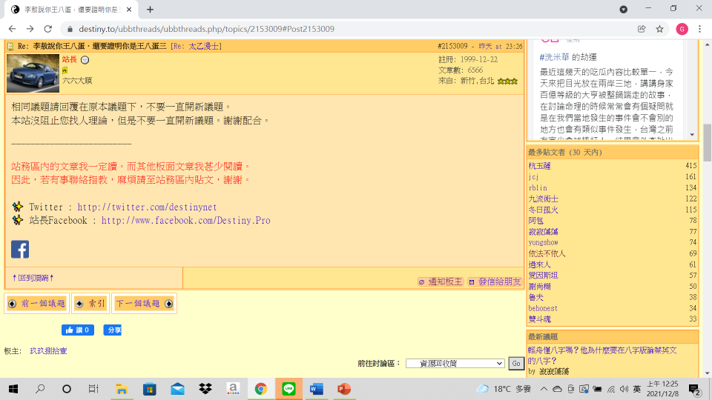712x400 pixels.
Task: Open weather widget showing 18°C
Action: tap(503, 389)
